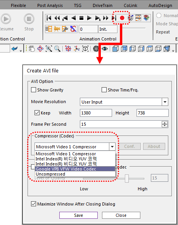Open the AutoDesign ribbon tab
The image size is (178, 225).
pos(160,5)
